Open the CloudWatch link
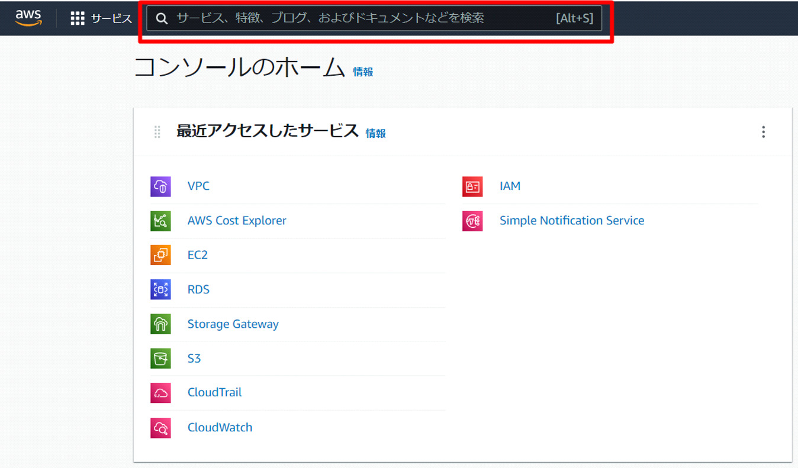The width and height of the screenshot is (798, 468). [x=220, y=427]
